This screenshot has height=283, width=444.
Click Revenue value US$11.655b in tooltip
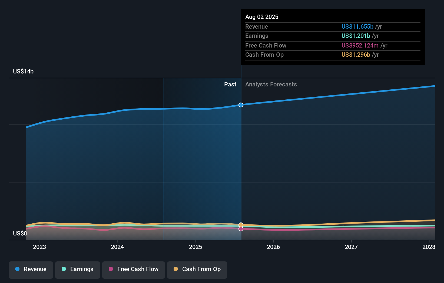(357, 26)
